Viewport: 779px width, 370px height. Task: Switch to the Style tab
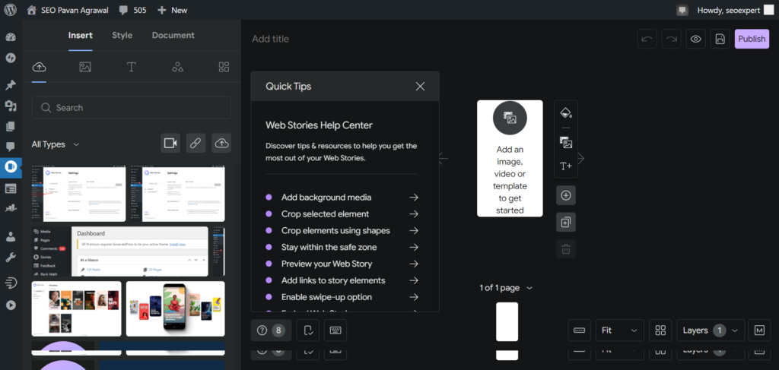click(x=122, y=35)
